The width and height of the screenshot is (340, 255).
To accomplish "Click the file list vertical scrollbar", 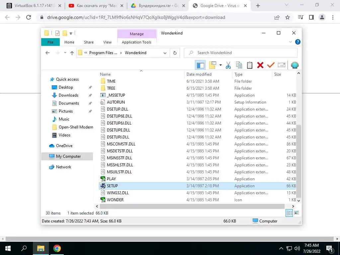I will point(298,160).
